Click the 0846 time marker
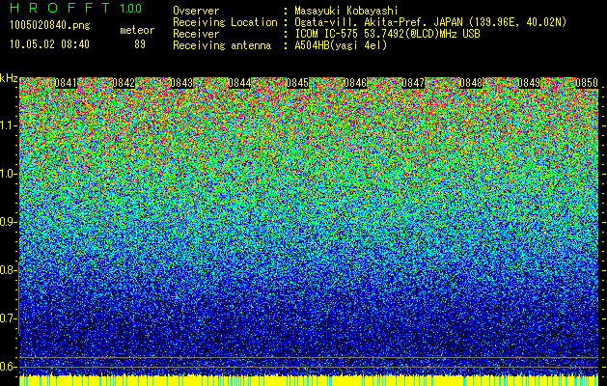Image resolution: width=607 pixels, height=386 pixels. [355, 83]
